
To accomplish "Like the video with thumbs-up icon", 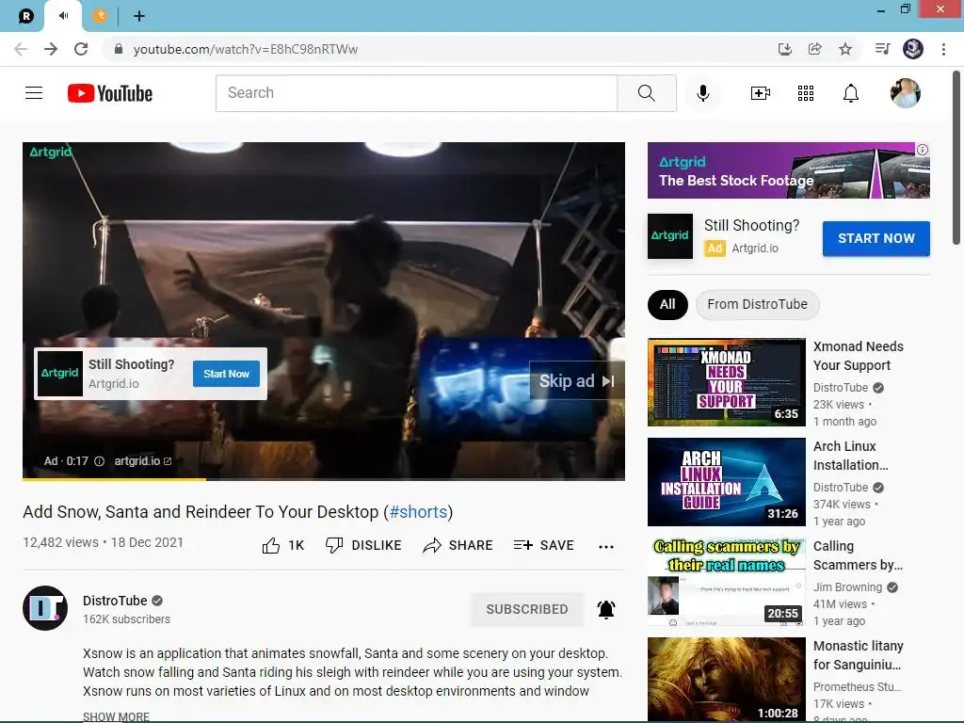I will point(270,545).
